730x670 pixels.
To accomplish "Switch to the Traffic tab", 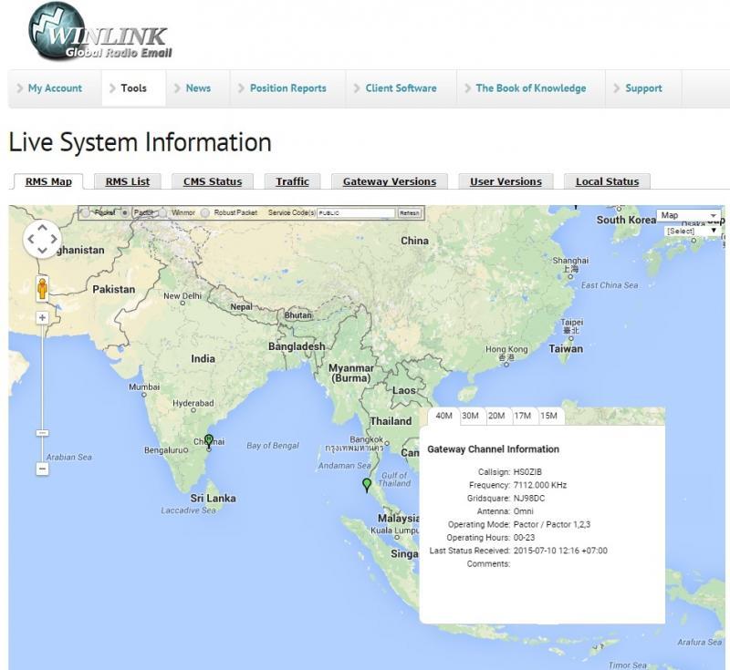I will [x=292, y=181].
